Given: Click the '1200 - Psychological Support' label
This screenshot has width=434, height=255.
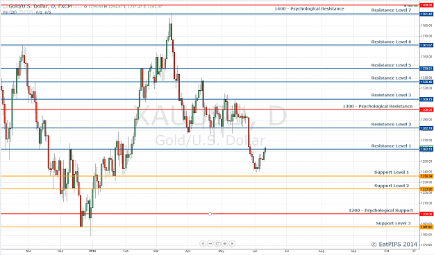Looking at the screenshot, I should point(381,211).
